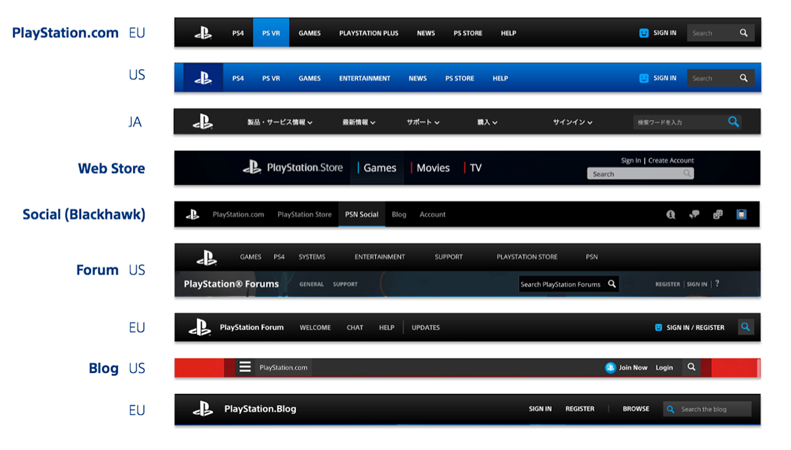Expand the 最新情報 dropdown

click(359, 123)
